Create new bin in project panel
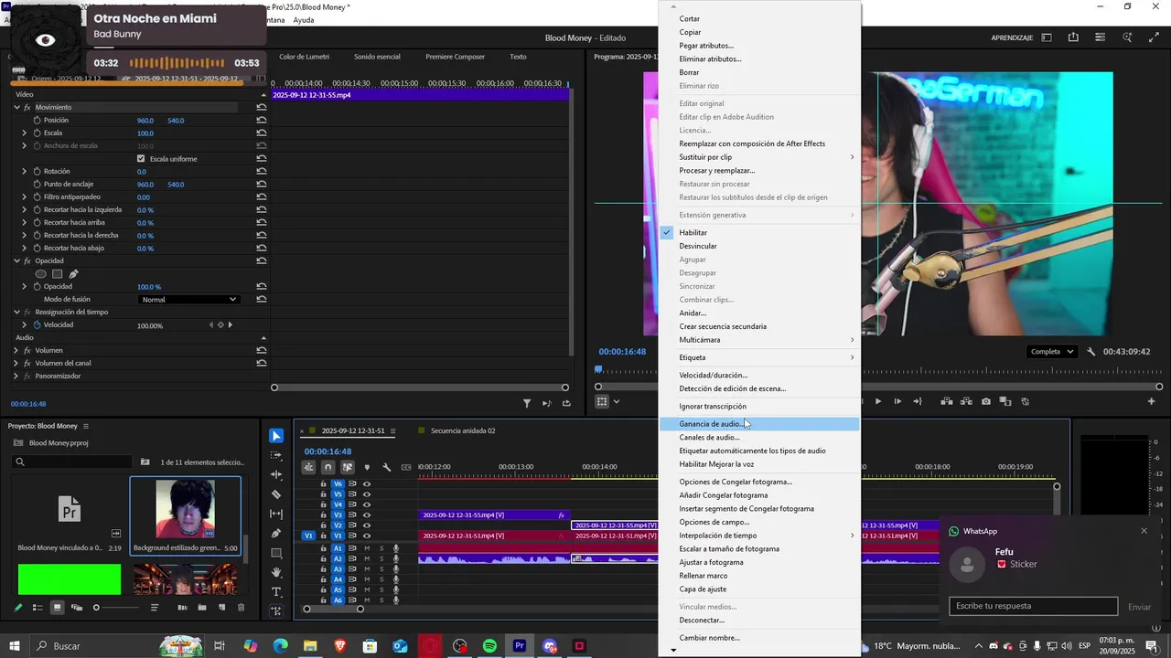The height and width of the screenshot is (658, 1171). [x=202, y=608]
